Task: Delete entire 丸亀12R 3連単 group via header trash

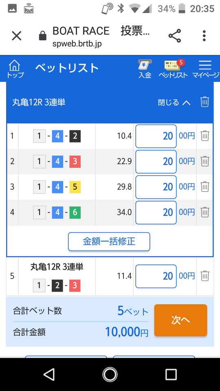Action: [x=205, y=102]
